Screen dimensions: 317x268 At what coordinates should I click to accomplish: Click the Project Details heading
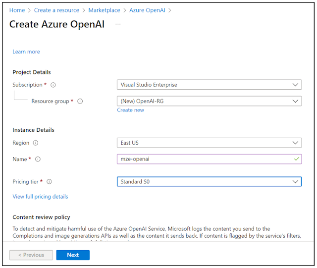32,72
